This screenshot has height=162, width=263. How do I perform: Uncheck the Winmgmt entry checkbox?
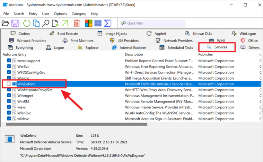click(9, 95)
